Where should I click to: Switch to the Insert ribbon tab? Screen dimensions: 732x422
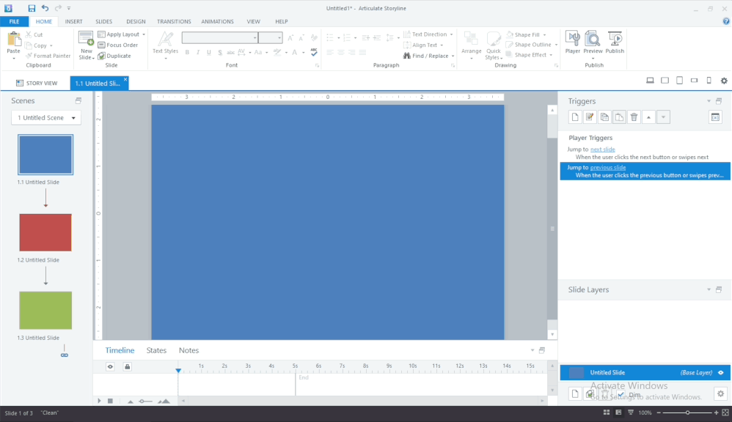tap(73, 22)
